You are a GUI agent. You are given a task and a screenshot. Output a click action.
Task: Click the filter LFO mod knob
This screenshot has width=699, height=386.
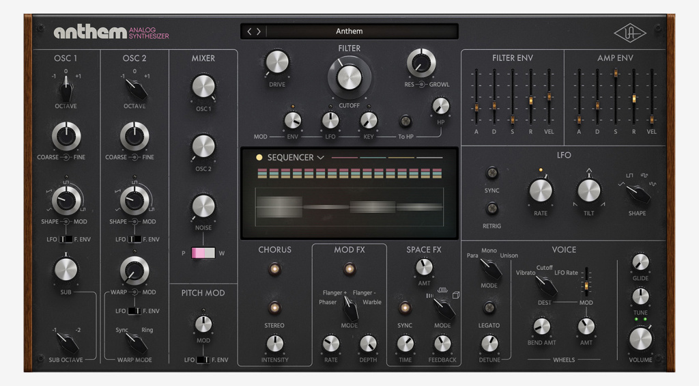(330, 120)
